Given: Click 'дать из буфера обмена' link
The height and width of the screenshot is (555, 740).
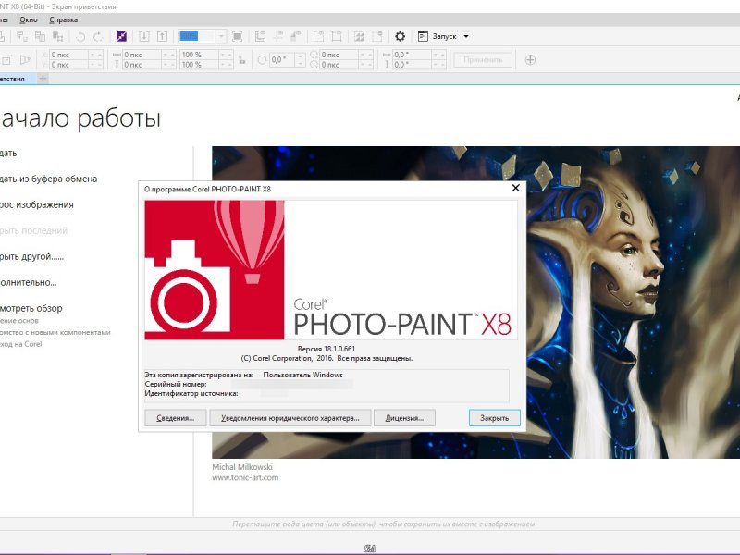Looking at the screenshot, I should [x=48, y=179].
